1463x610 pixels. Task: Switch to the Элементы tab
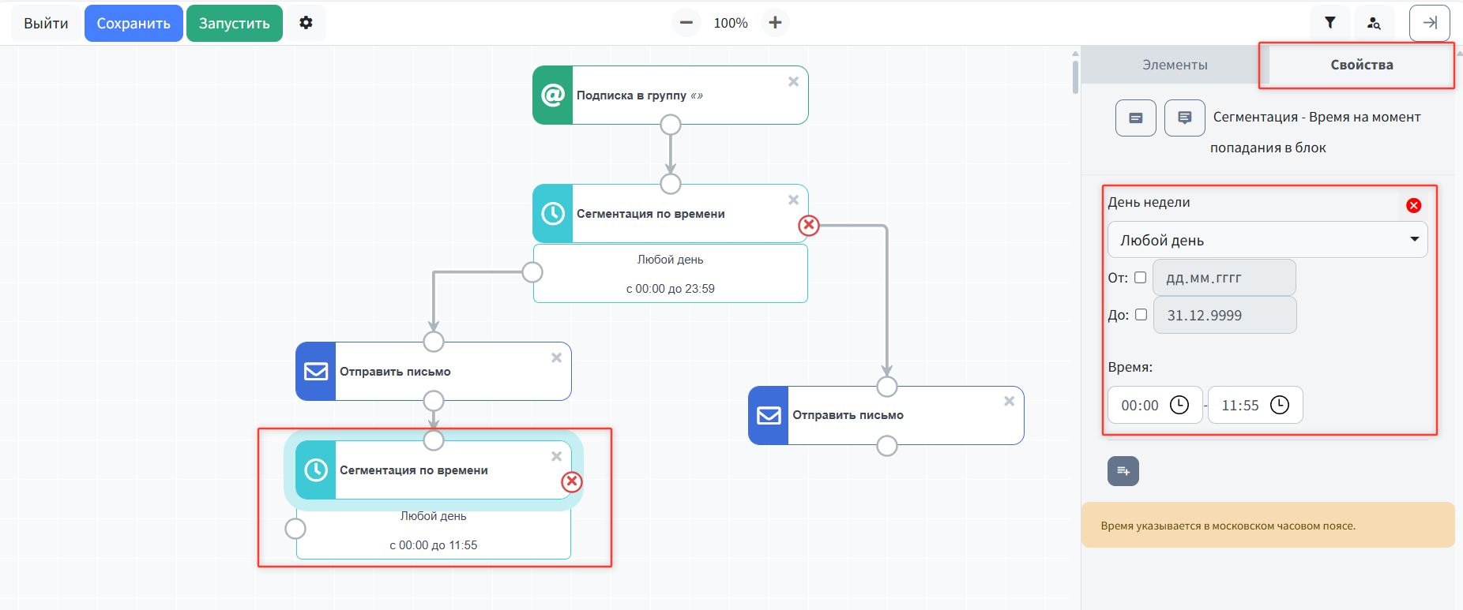(x=1175, y=65)
